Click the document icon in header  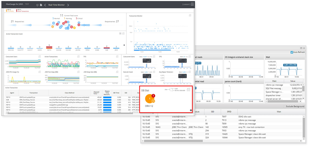click(x=41, y=5)
